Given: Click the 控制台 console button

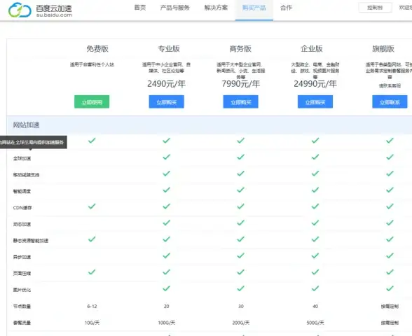Looking at the screenshot, I should (375, 8).
